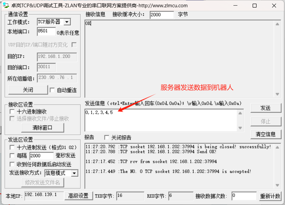Screen dimensions: 285x205
Task: Click the receive area scroll down arrow
Action: (277, 94)
